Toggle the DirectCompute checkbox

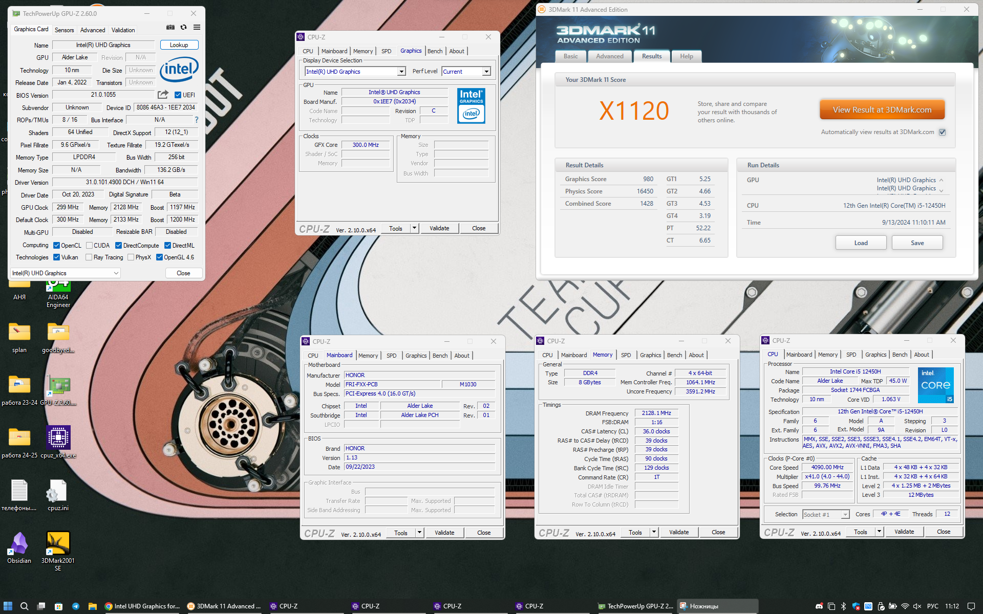(x=118, y=246)
